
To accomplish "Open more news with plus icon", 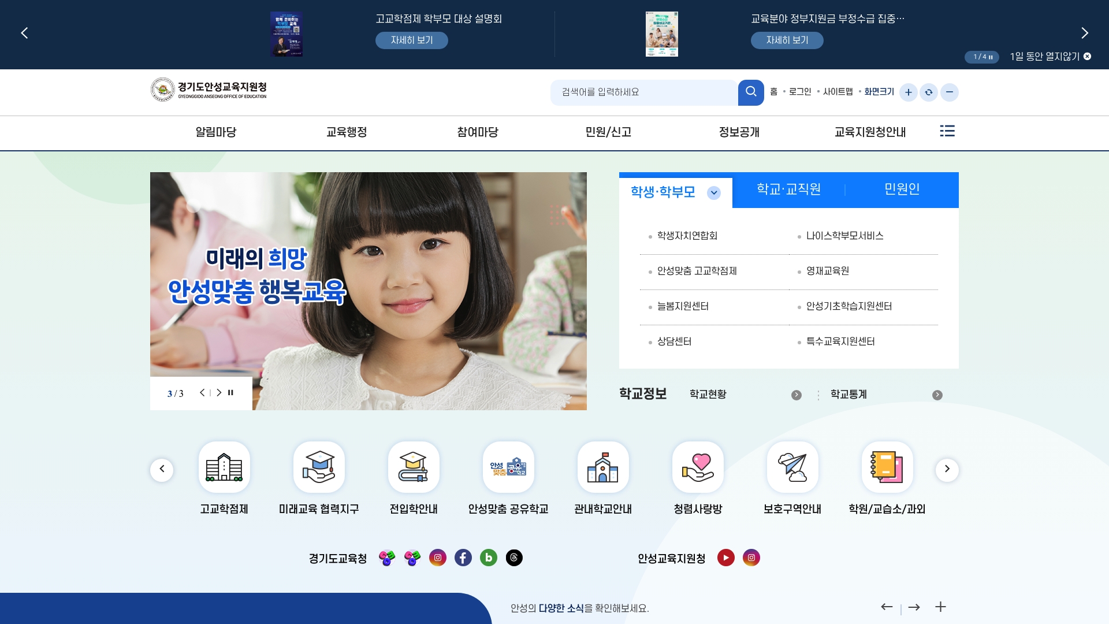I will click(x=940, y=607).
